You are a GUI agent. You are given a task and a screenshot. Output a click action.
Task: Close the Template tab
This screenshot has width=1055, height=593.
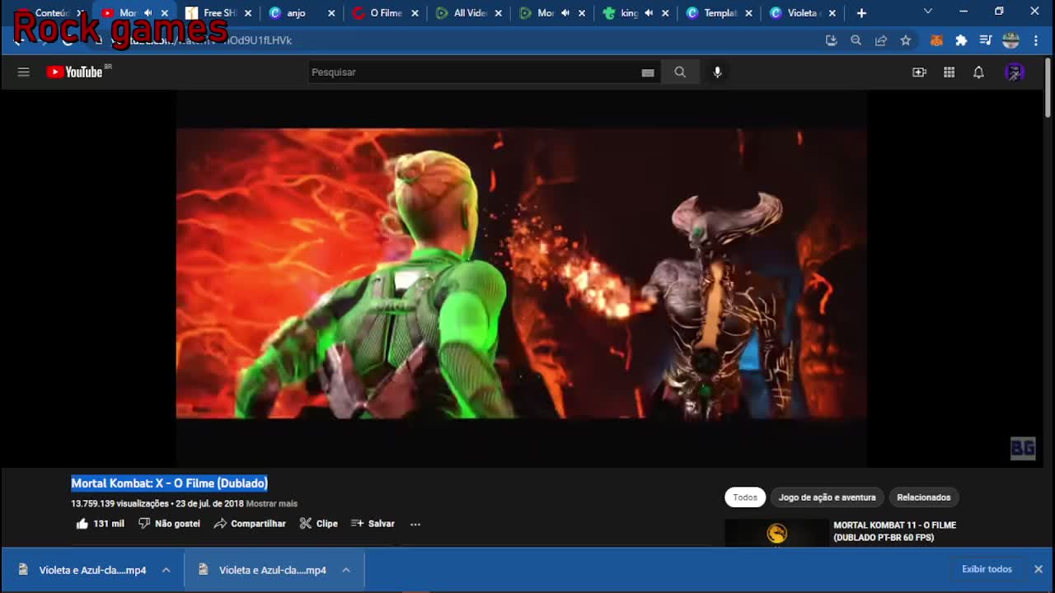748,13
